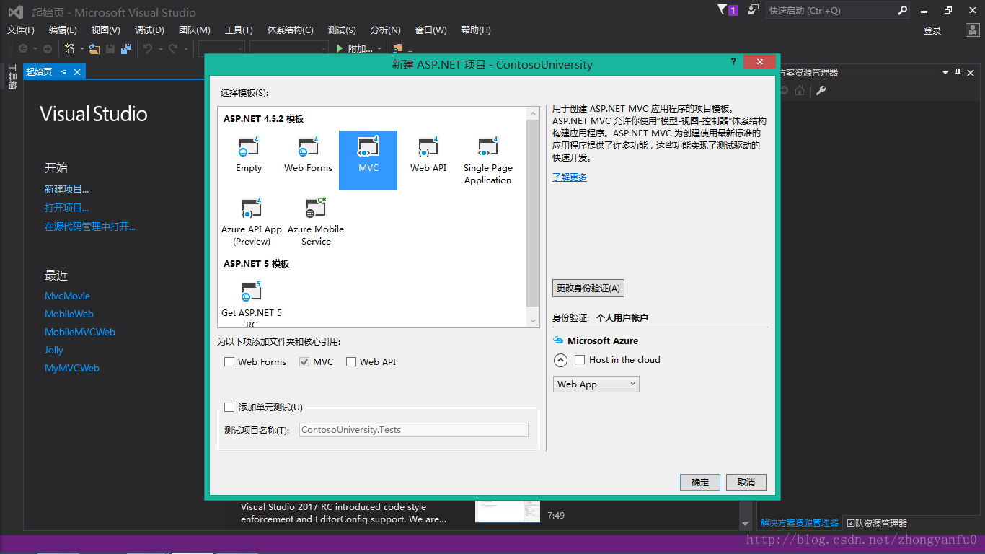
Task: Toggle the MVC core reference checkbox
Action: pos(304,362)
